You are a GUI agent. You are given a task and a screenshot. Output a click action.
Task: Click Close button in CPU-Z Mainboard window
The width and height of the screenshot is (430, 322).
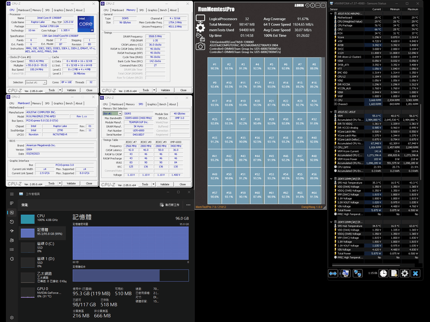[89, 184]
